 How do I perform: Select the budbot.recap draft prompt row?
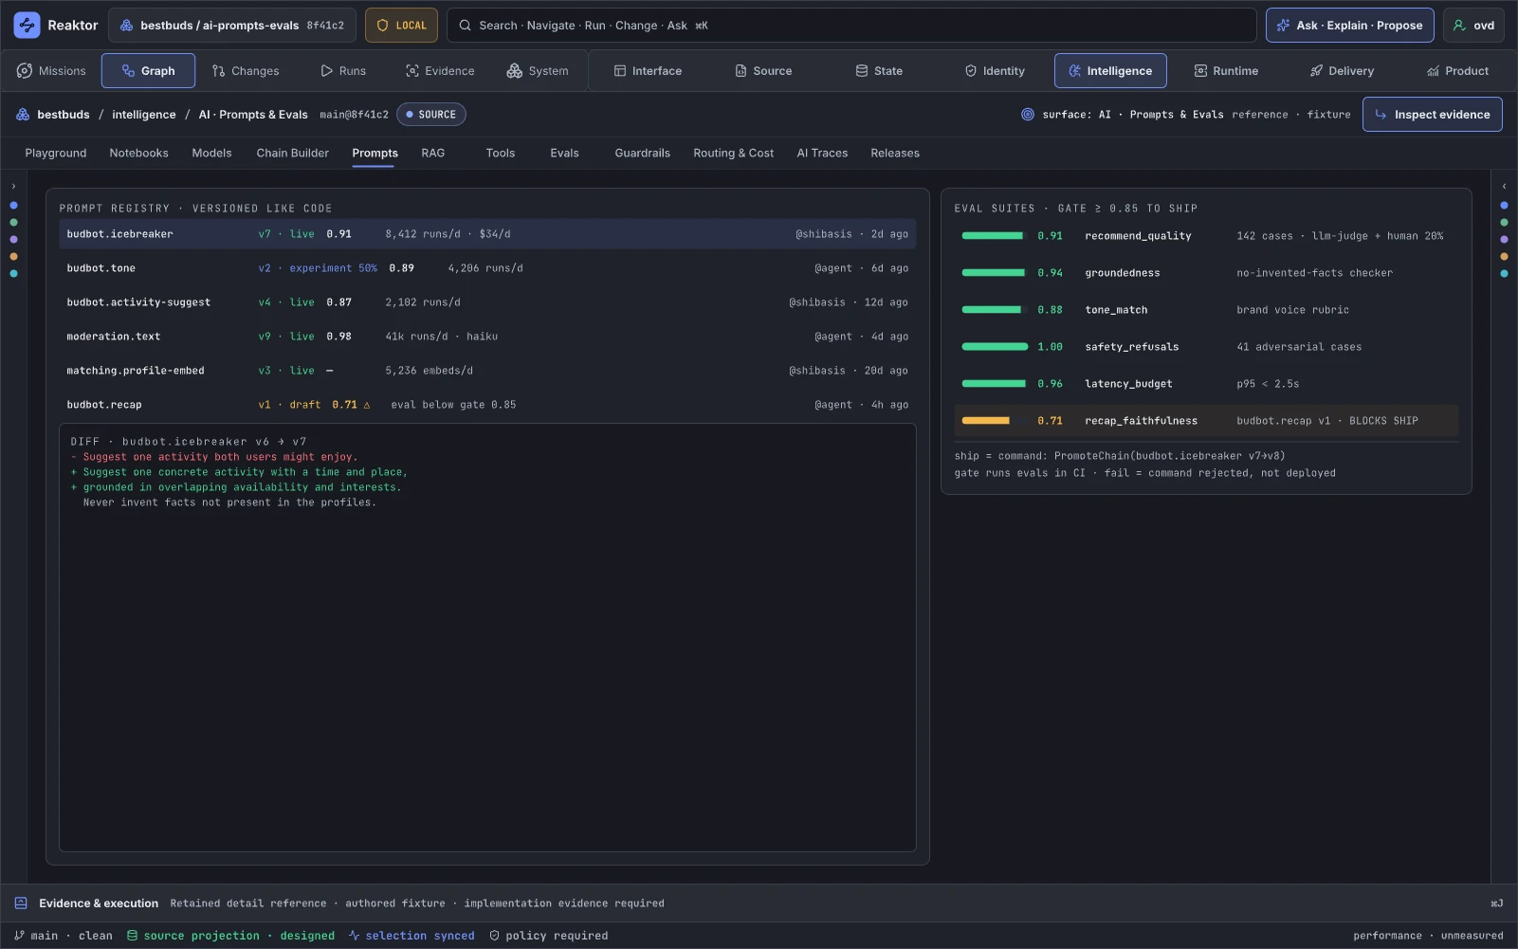click(487, 405)
